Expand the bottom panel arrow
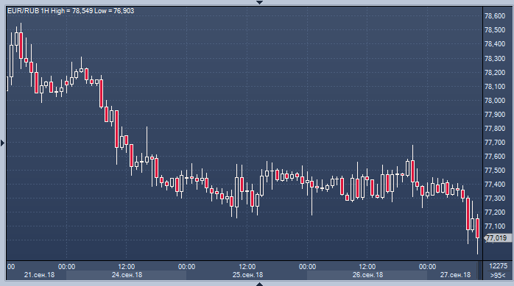The image size is (514, 286). pos(259,284)
